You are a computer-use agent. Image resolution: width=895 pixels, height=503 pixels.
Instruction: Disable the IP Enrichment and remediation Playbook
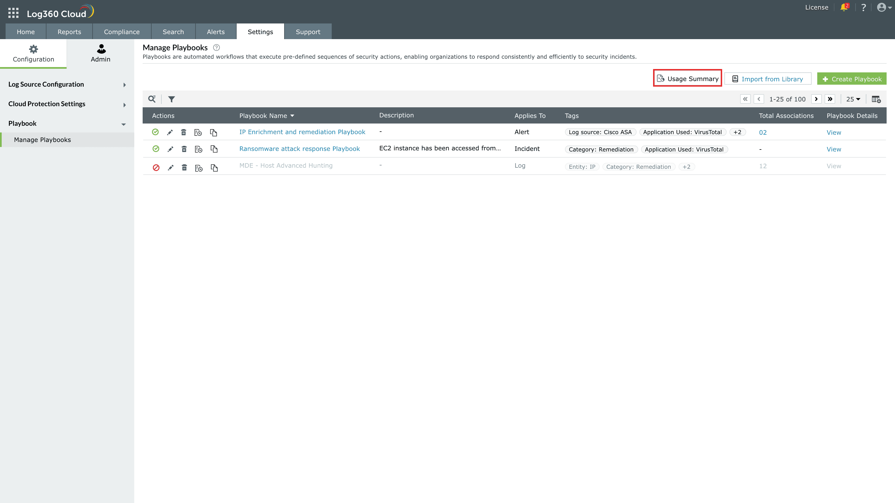pyautogui.click(x=155, y=132)
